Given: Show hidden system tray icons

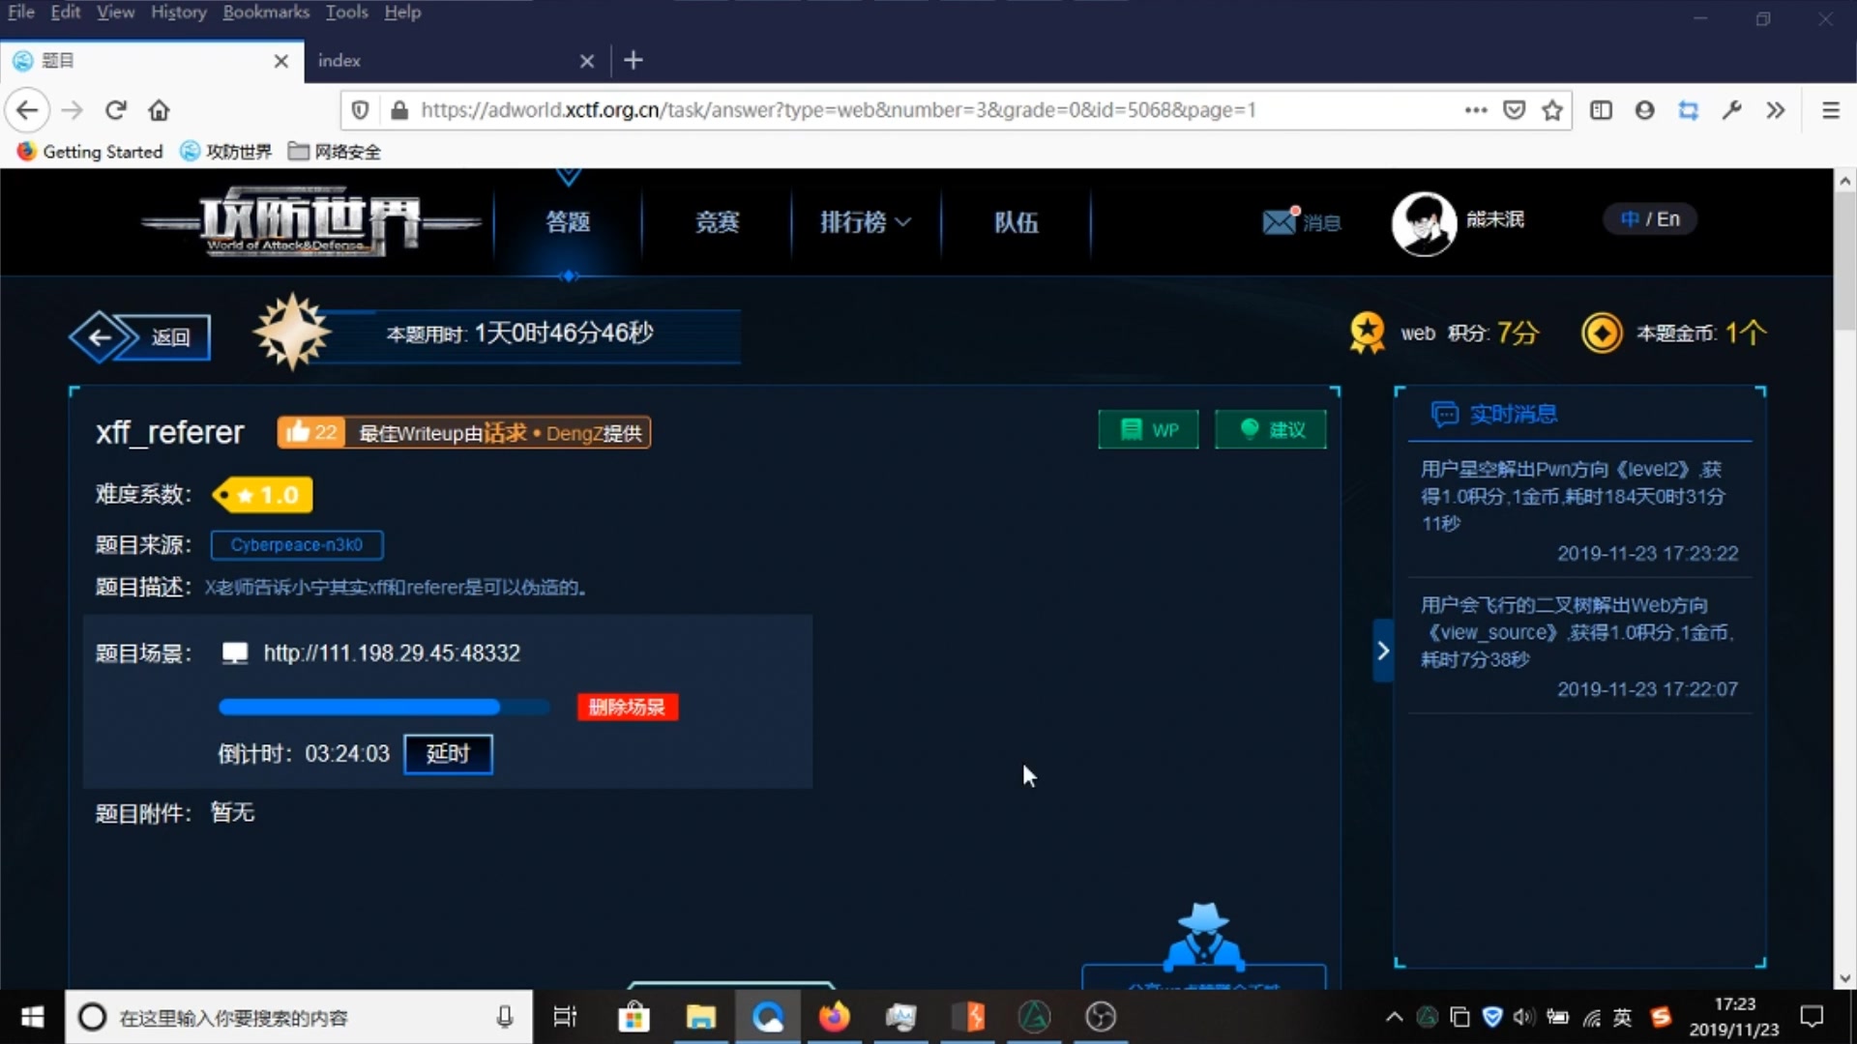Looking at the screenshot, I should pos(1394,1017).
